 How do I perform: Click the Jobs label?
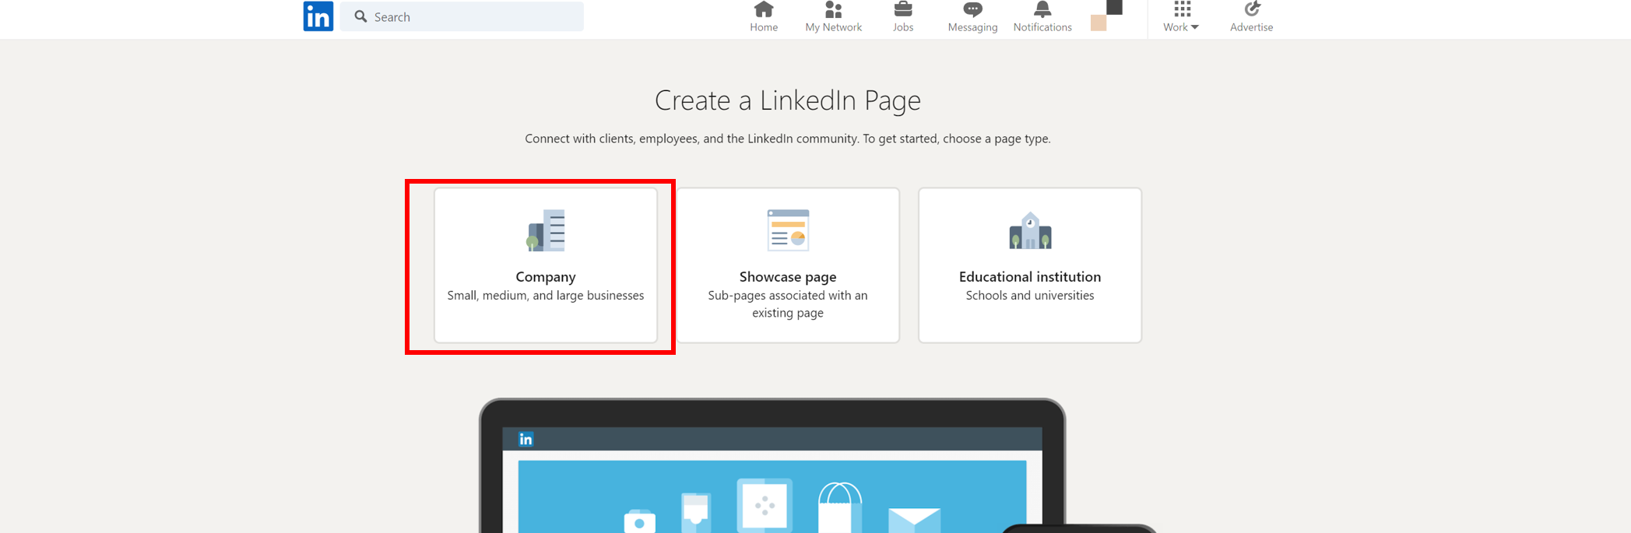[903, 27]
